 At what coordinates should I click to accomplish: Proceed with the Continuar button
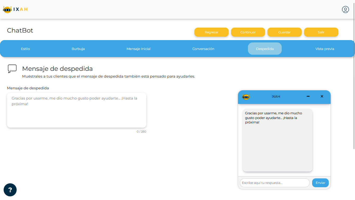[248, 32]
